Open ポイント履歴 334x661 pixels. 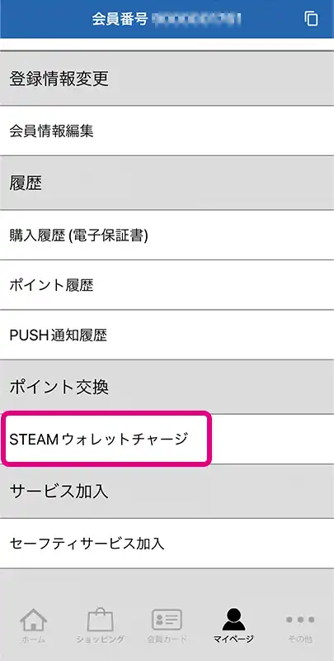[x=167, y=285]
